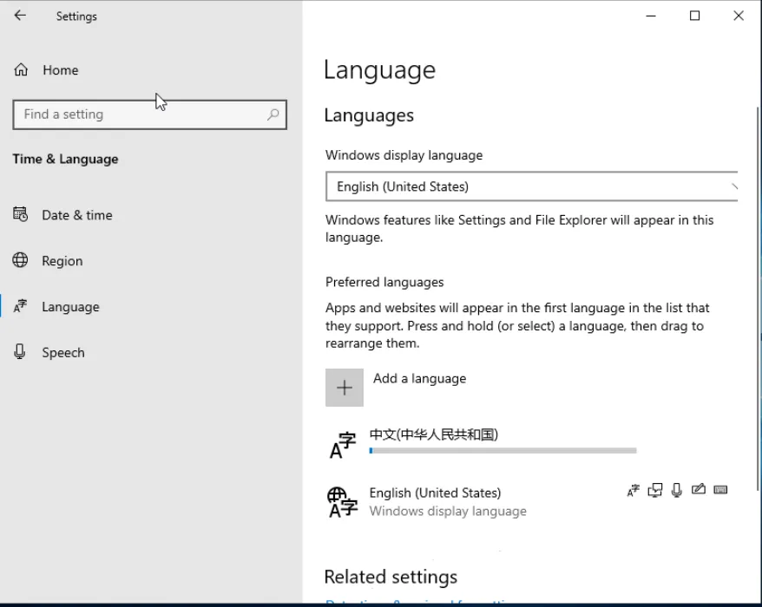
Task: Click the handwriting icon for English
Action: coord(699,490)
